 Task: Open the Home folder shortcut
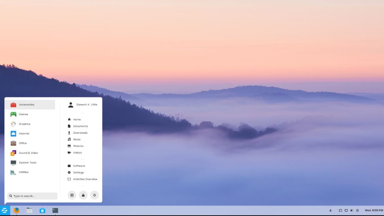(77, 119)
